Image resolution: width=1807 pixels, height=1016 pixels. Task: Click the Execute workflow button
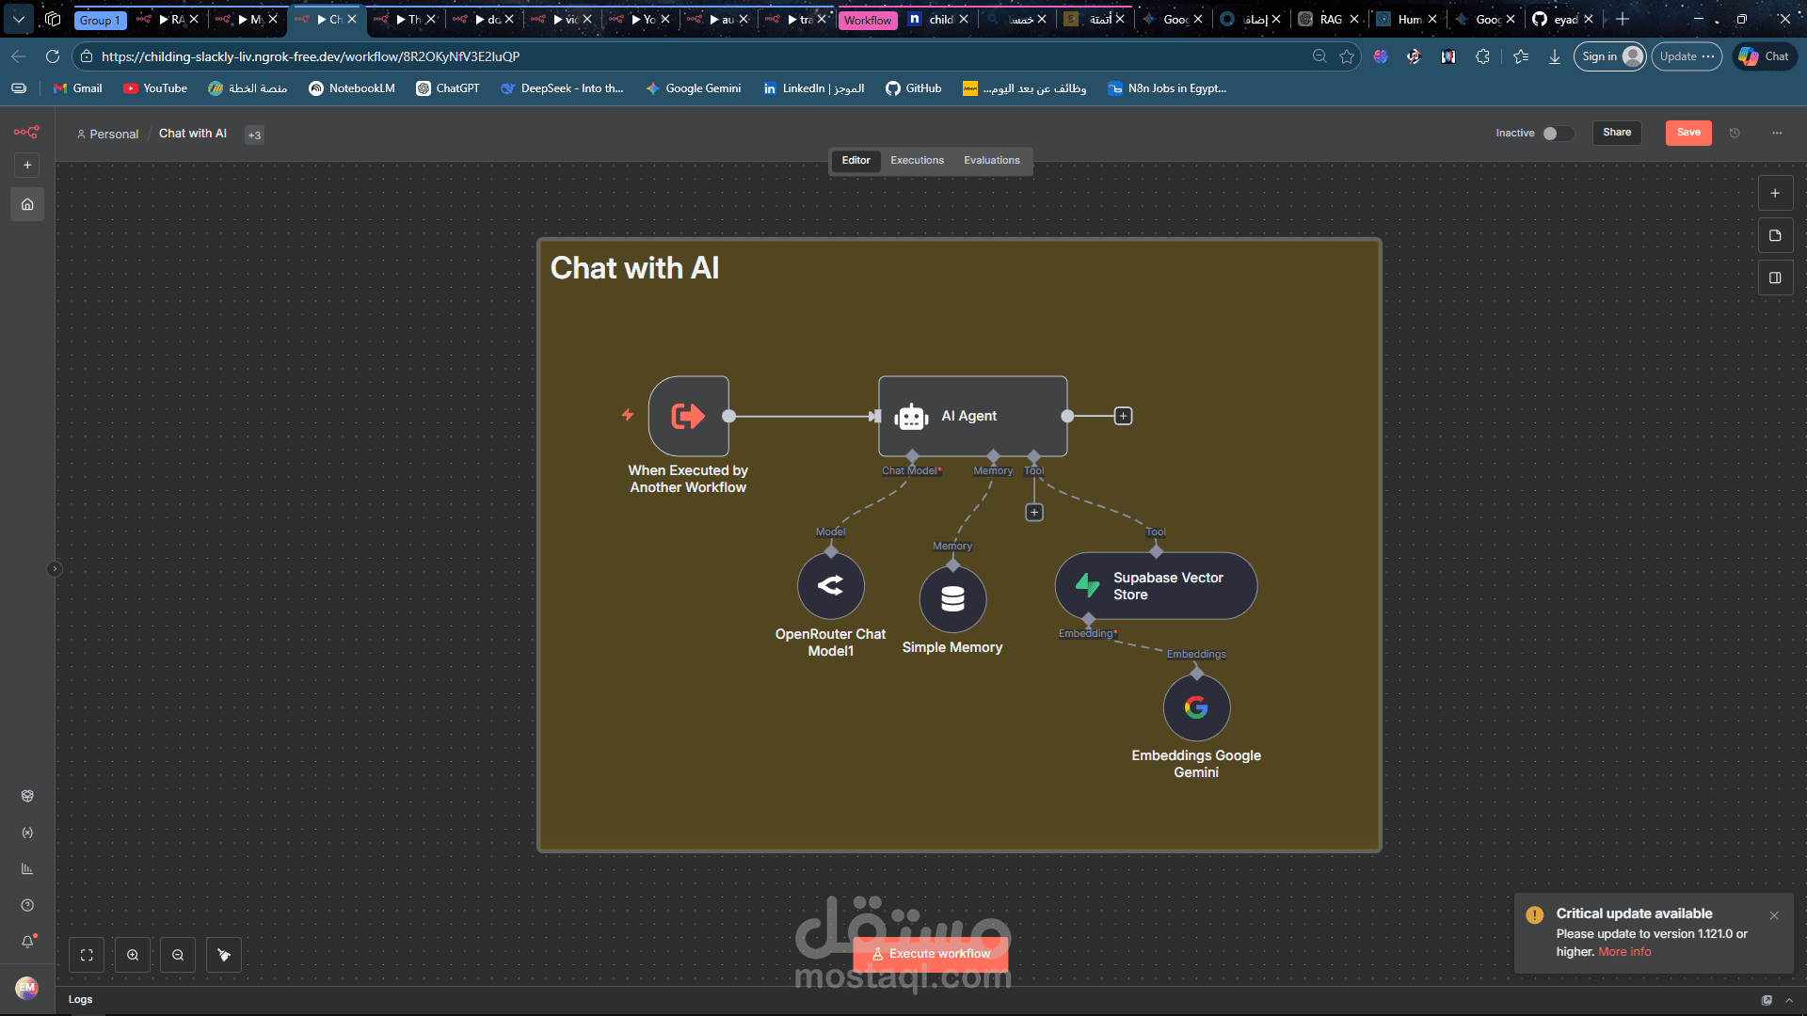click(x=930, y=954)
